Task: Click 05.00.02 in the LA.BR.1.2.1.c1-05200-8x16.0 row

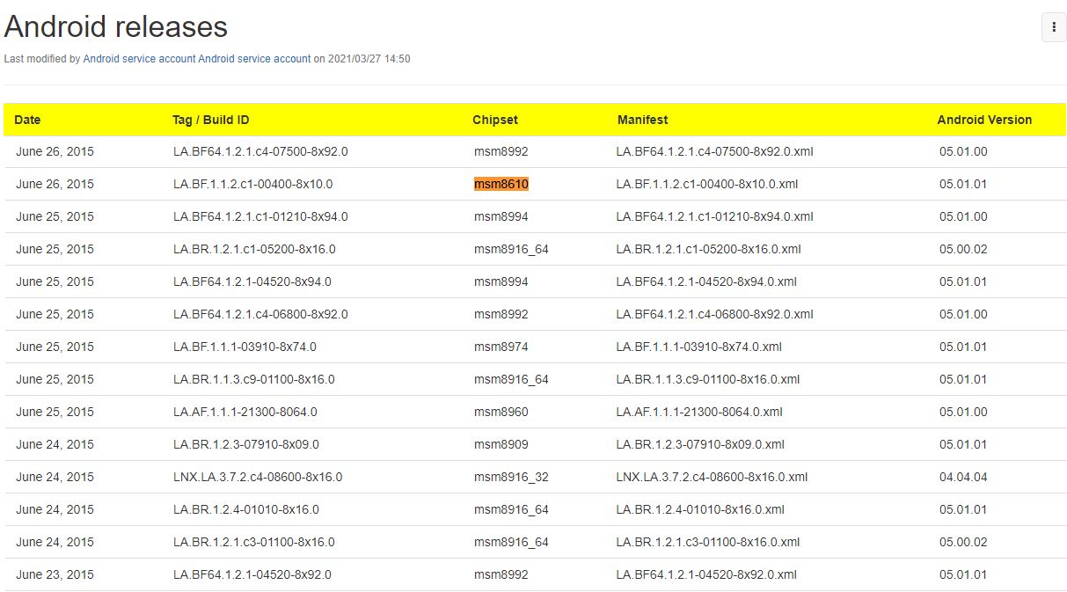Action: coord(963,249)
